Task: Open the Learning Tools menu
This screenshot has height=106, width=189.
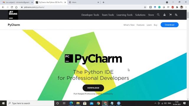Action: pos(125,15)
